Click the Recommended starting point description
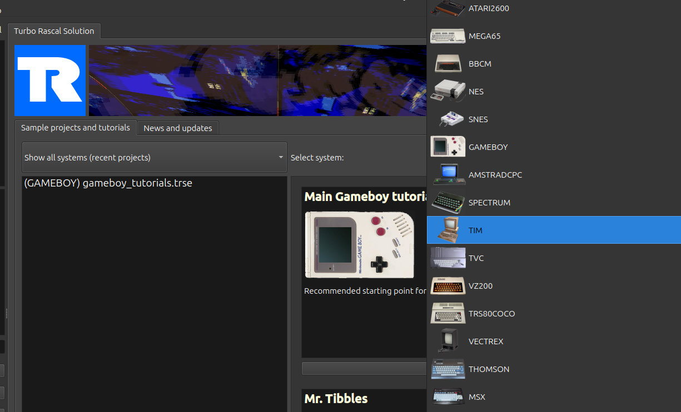 pos(365,291)
